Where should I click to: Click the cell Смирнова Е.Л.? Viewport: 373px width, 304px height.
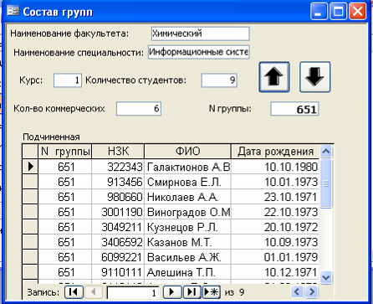pyautogui.click(x=187, y=182)
